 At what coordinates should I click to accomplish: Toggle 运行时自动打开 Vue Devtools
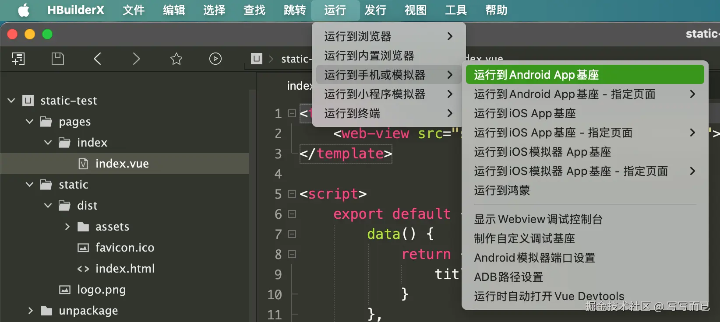click(x=585, y=296)
